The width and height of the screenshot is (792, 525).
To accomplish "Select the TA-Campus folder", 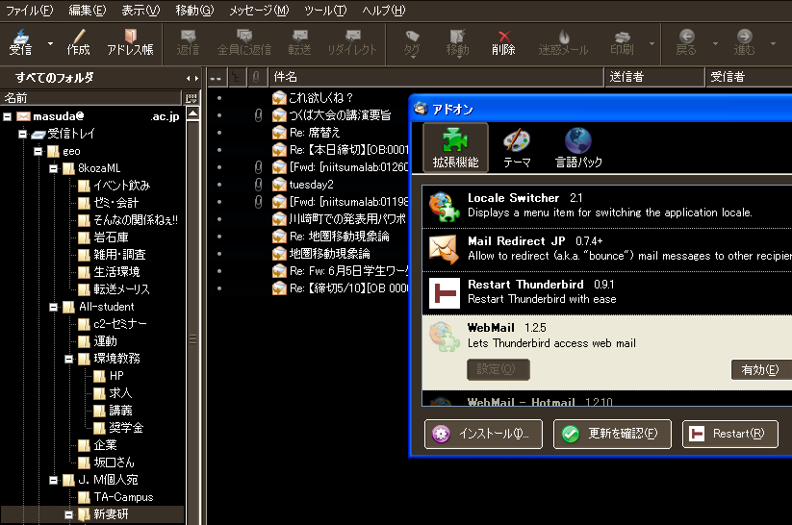I will point(116,497).
